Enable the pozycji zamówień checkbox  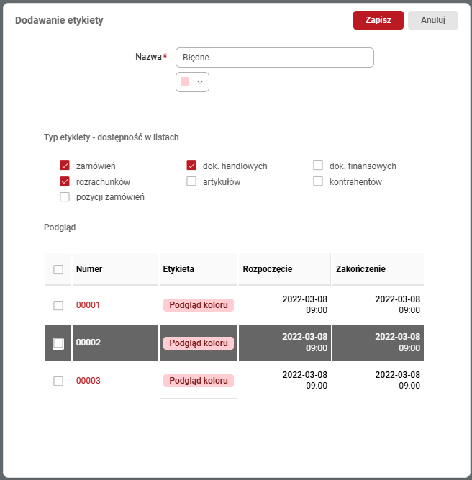65,197
